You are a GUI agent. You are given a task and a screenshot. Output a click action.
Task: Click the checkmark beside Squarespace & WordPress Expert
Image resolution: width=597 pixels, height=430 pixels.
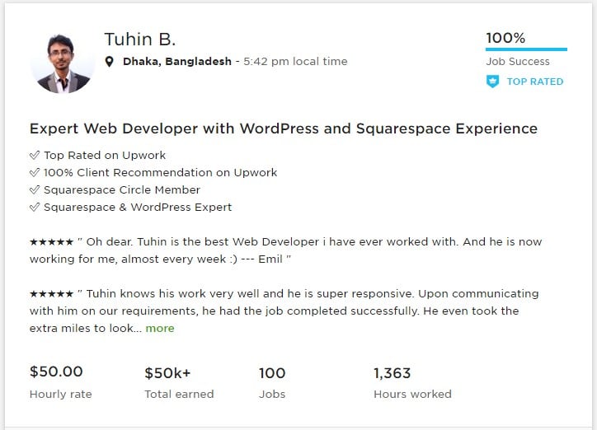pos(35,207)
